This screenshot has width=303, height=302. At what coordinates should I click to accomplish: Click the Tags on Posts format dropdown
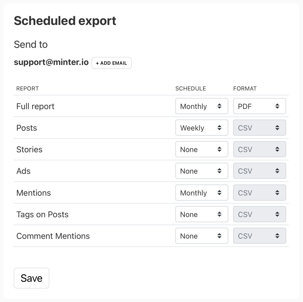pyautogui.click(x=259, y=214)
